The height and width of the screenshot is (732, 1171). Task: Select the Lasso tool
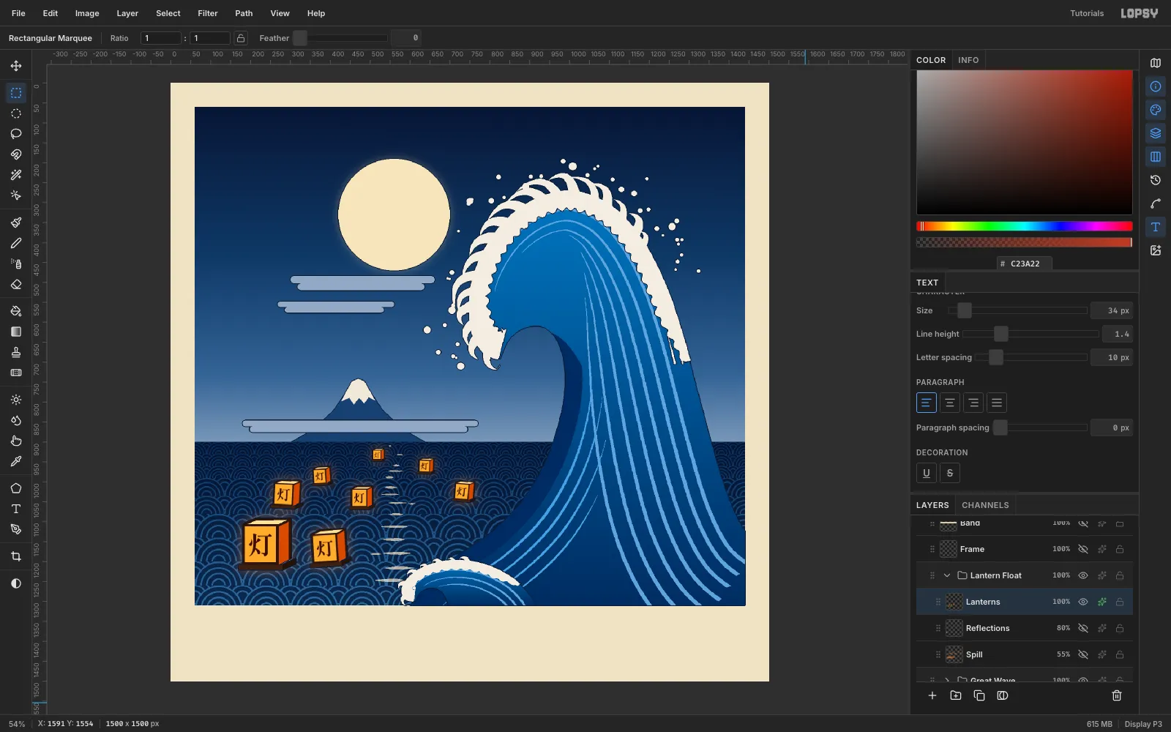tap(16, 134)
